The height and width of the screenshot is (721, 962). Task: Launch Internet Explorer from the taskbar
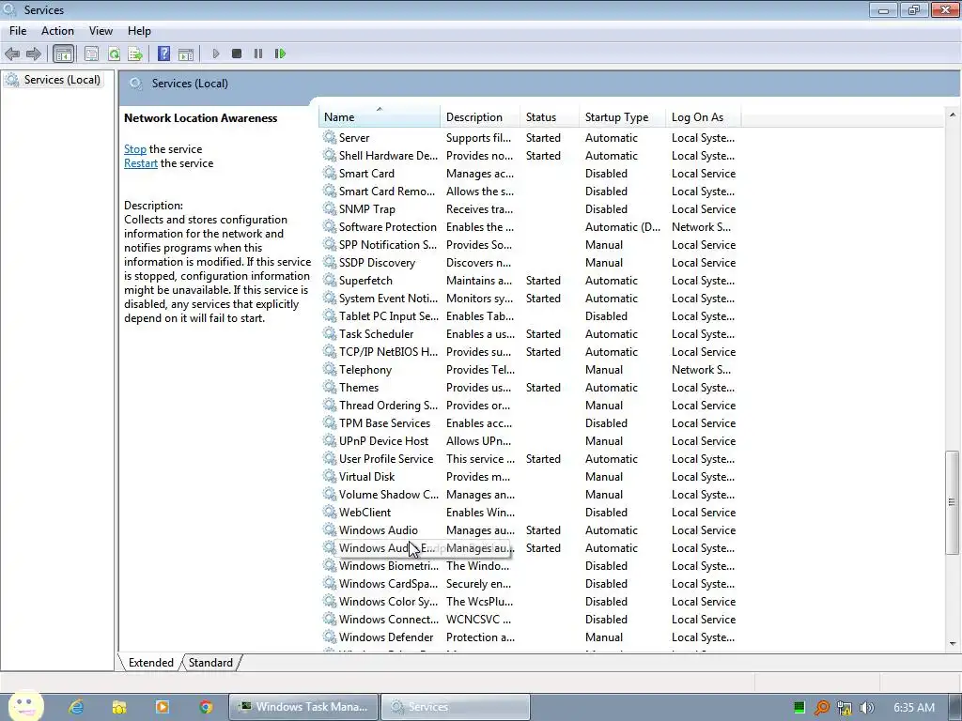[x=76, y=707]
